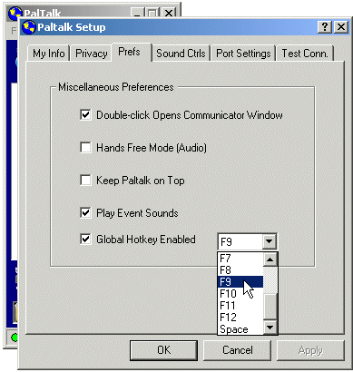Switch to the Sound Ctrls tab

pyautogui.click(x=181, y=54)
